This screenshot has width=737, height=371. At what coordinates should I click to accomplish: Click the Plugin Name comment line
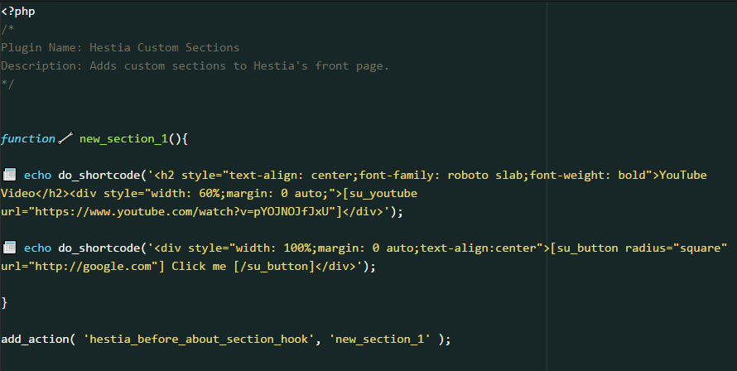(x=120, y=48)
